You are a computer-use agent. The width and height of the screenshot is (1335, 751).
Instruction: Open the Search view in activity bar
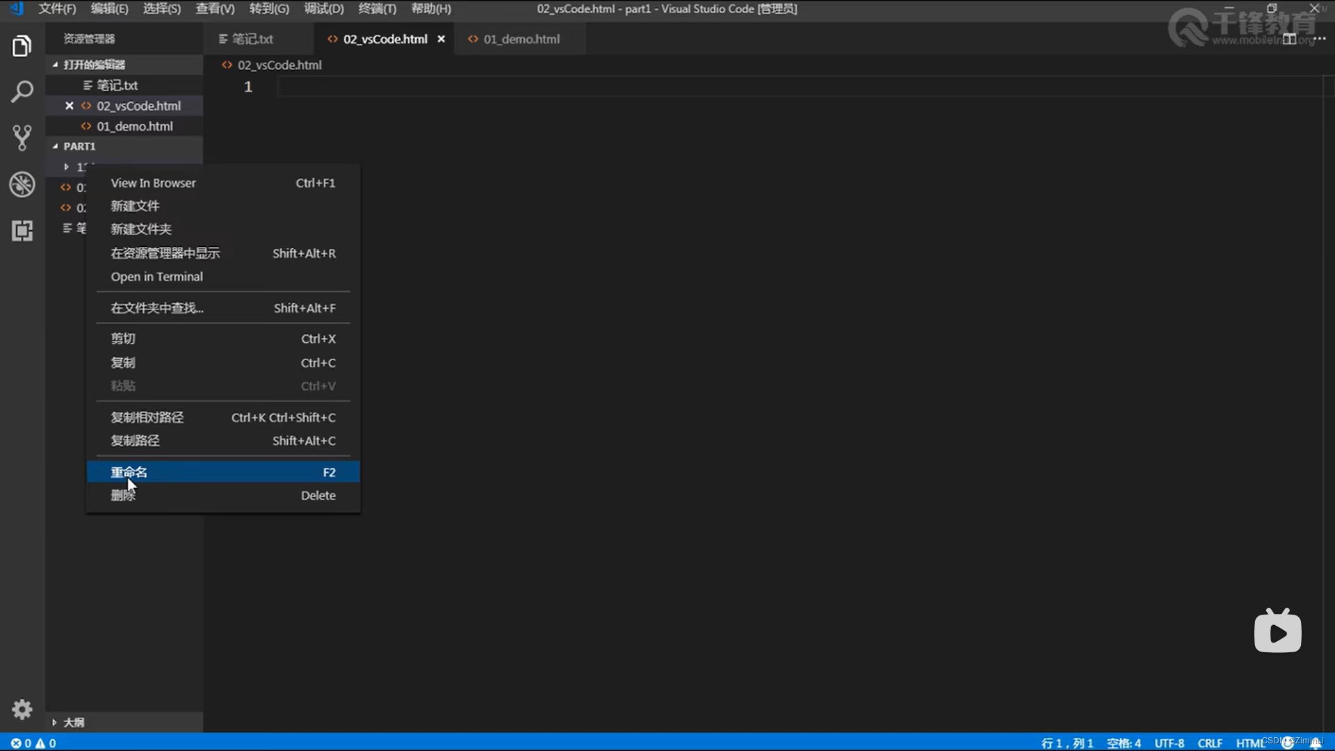tap(22, 92)
